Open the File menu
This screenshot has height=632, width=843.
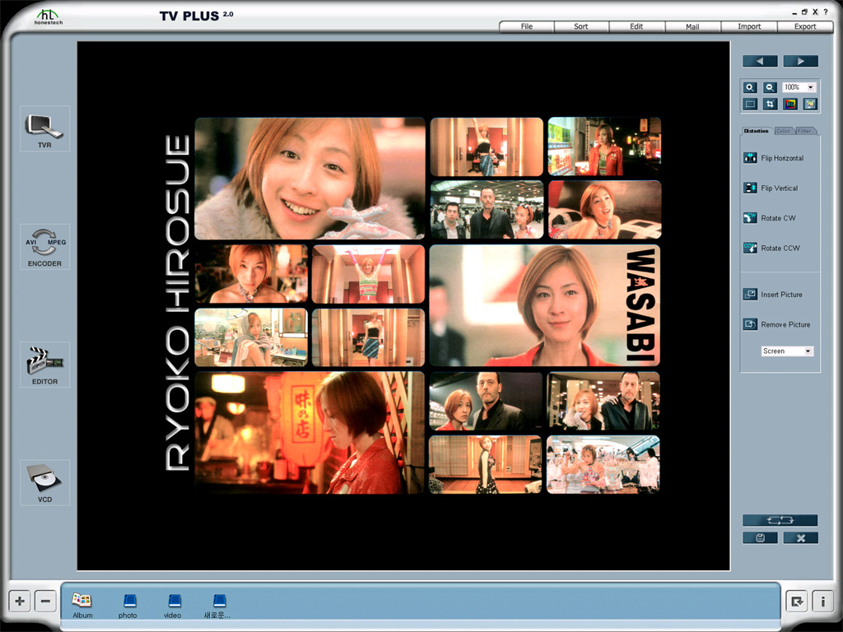(526, 26)
